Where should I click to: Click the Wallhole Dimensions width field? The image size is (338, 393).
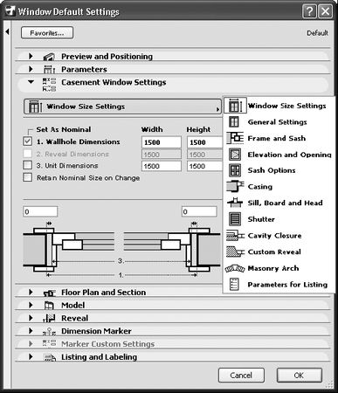(x=162, y=142)
